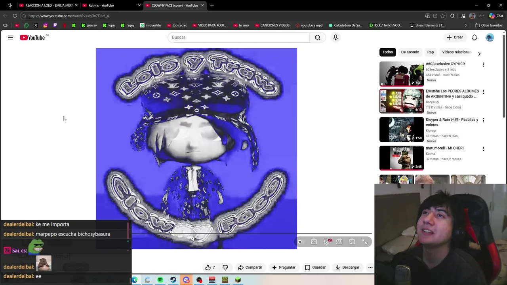Screen dimensions: 507x285
Task: Reload the page in the browser
Action: pyautogui.click(x=15, y=16)
